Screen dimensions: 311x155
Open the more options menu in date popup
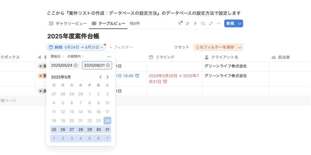point(109,57)
